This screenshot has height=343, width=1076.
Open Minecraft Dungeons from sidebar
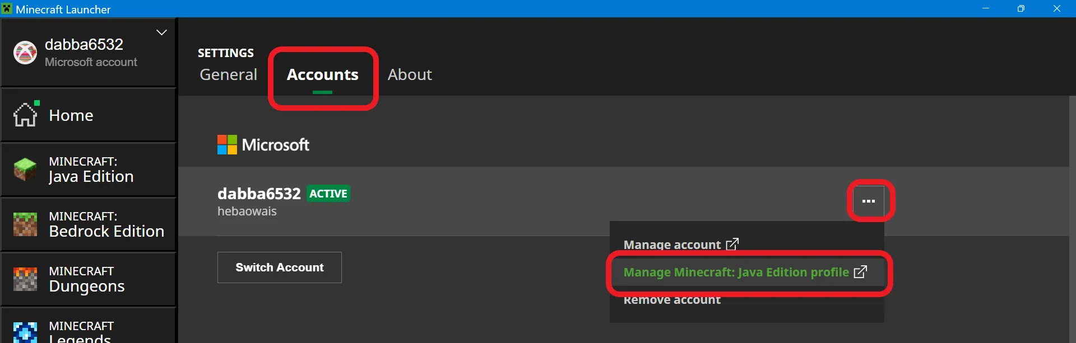(x=89, y=279)
